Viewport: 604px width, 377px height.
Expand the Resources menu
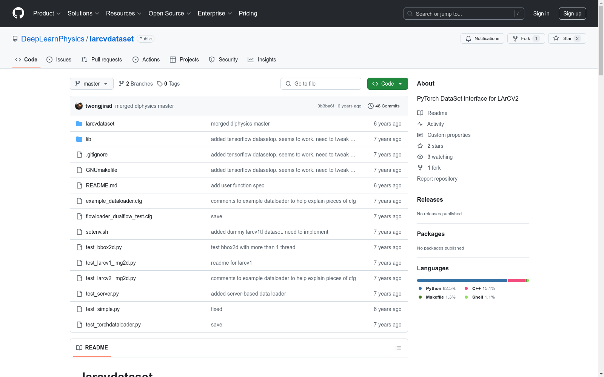coord(124,14)
